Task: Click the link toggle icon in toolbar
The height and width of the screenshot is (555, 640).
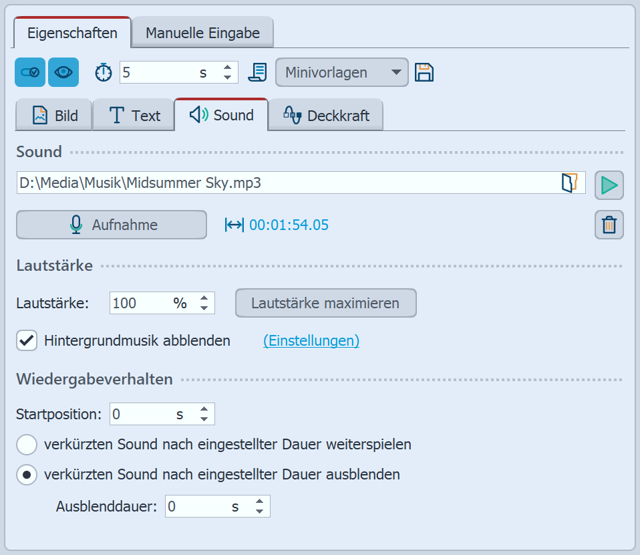Action: point(30,72)
